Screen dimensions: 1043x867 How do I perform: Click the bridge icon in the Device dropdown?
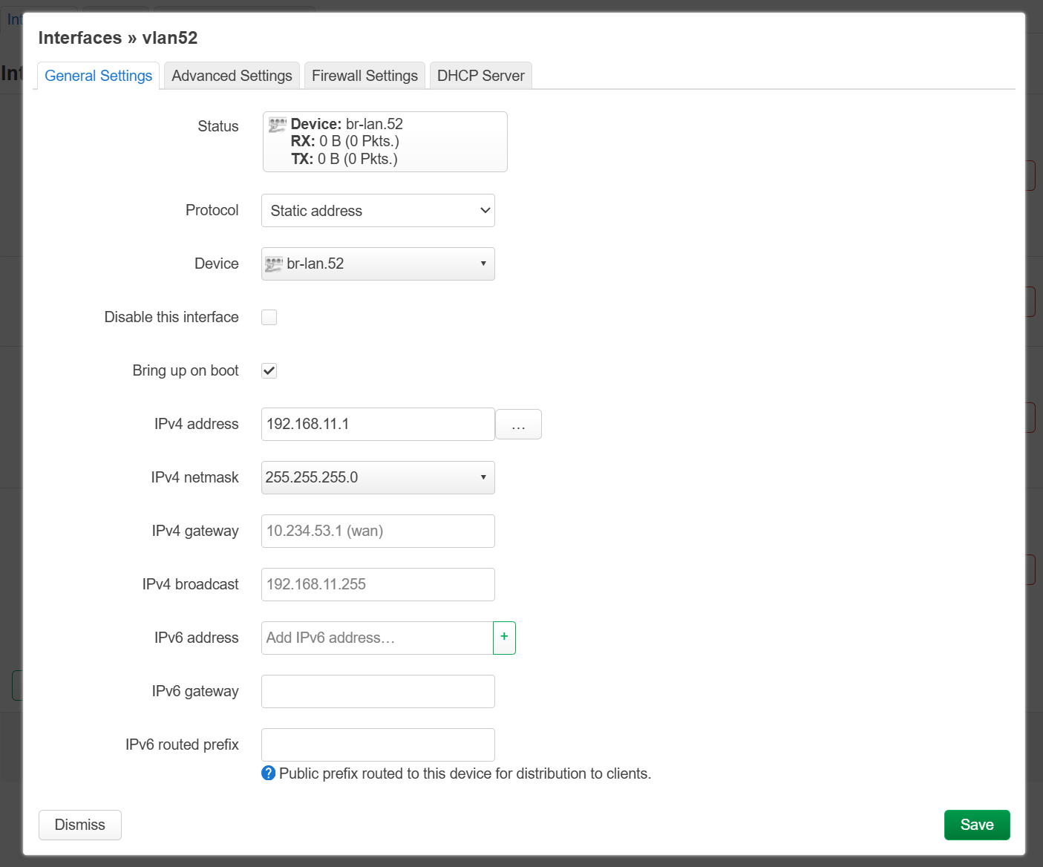274,264
